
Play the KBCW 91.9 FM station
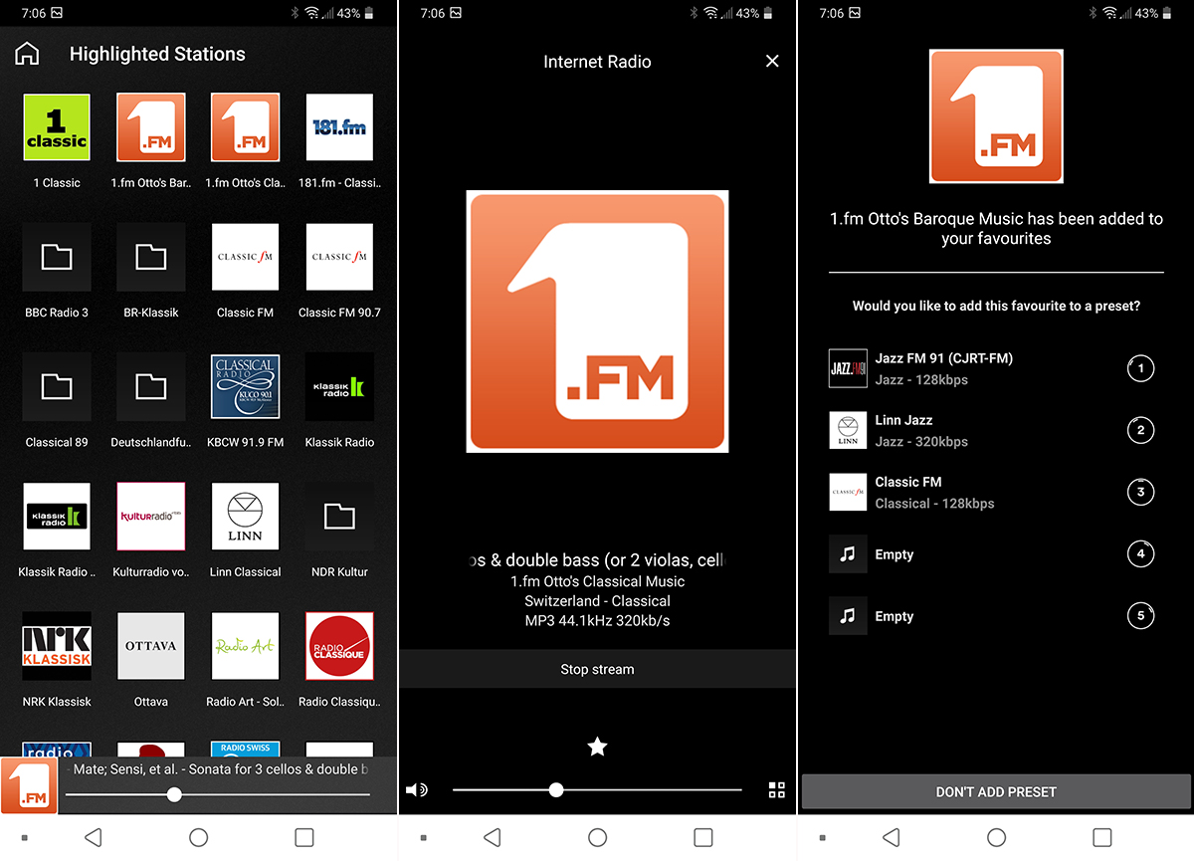coord(245,386)
